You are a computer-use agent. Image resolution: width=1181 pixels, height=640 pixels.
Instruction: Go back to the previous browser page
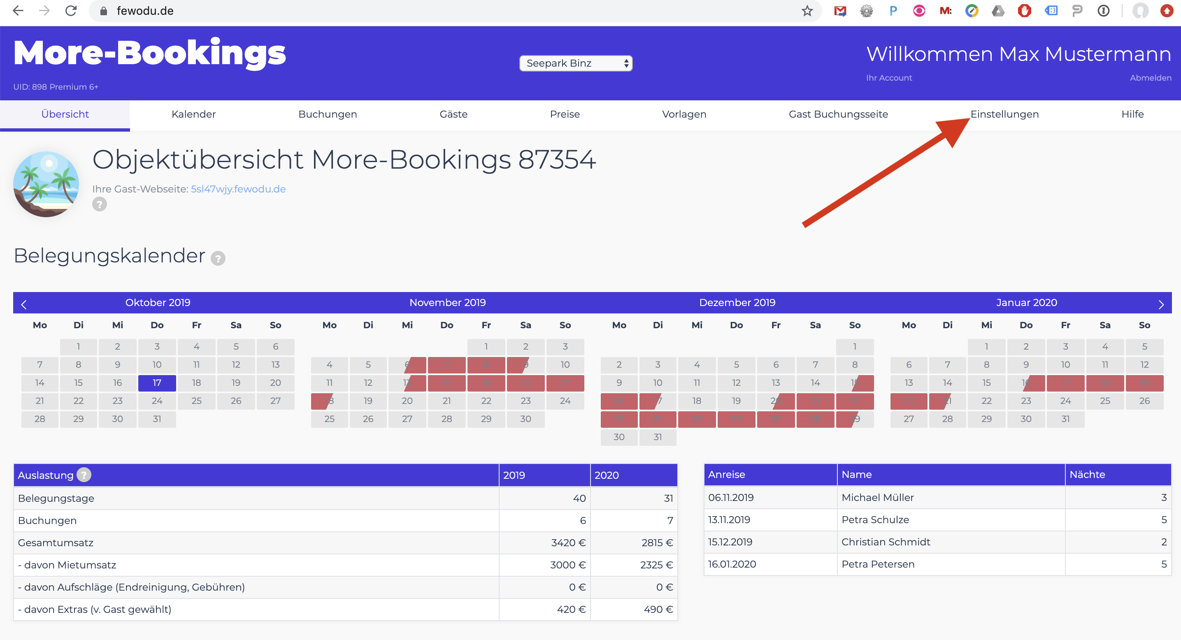[18, 11]
